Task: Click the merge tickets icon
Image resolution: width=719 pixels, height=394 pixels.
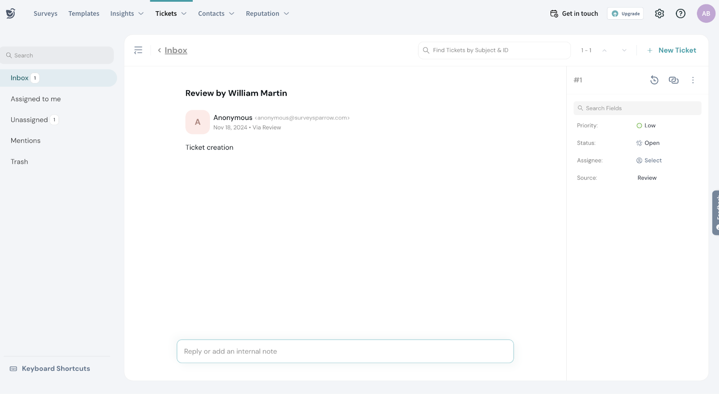Action: tap(673, 80)
